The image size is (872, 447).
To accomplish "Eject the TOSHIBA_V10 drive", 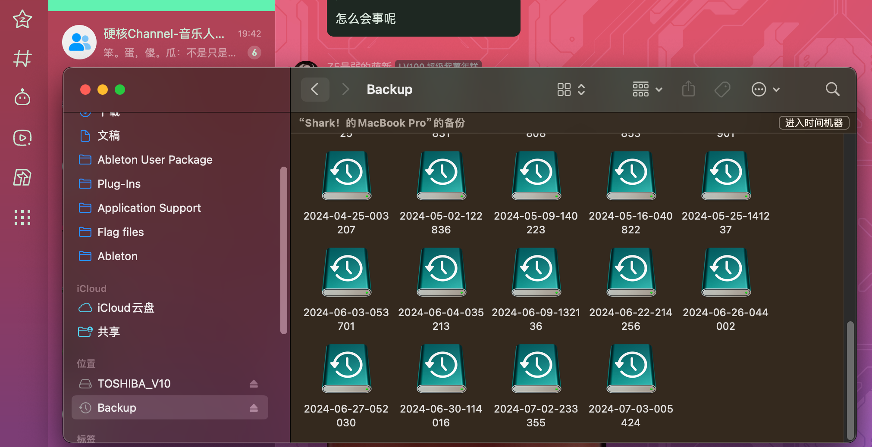I will click(254, 384).
